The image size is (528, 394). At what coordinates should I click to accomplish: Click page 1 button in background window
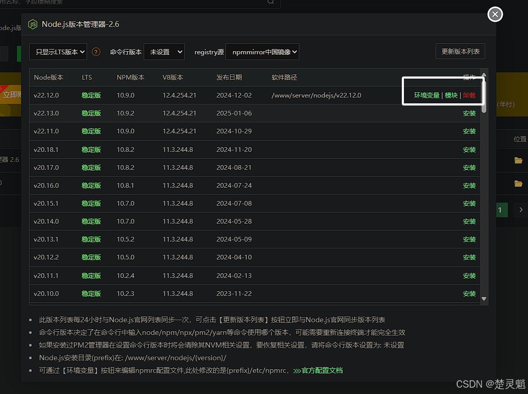point(502,210)
